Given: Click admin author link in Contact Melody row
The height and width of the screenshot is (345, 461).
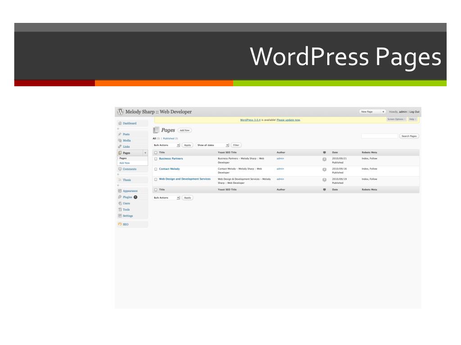Looking at the screenshot, I should point(280,169).
